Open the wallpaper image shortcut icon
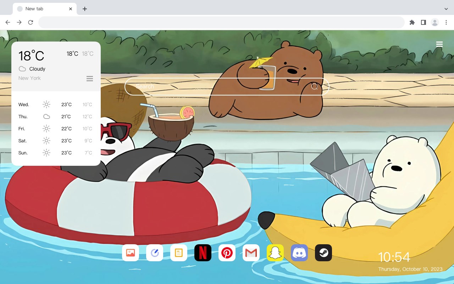The width and height of the screenshot is (454, 284). 131,253
